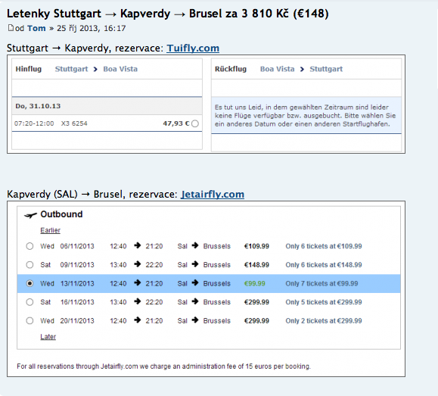Click flight number 'X3 6254'
Image resolution: width=438 pixels, height=396 pixels.
click(74, 123)
